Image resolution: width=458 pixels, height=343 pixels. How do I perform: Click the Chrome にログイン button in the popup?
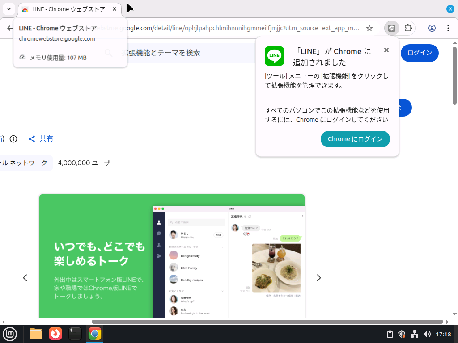(x=355, y=139)
